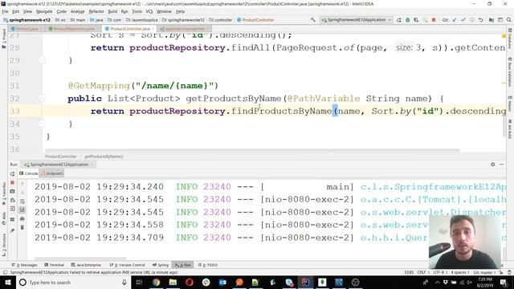Click the ProductController breadcrumb in navigation bar

[255, 20]
